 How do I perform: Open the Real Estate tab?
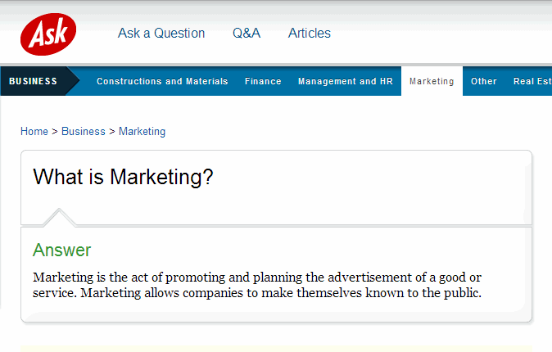coord(532,81)
